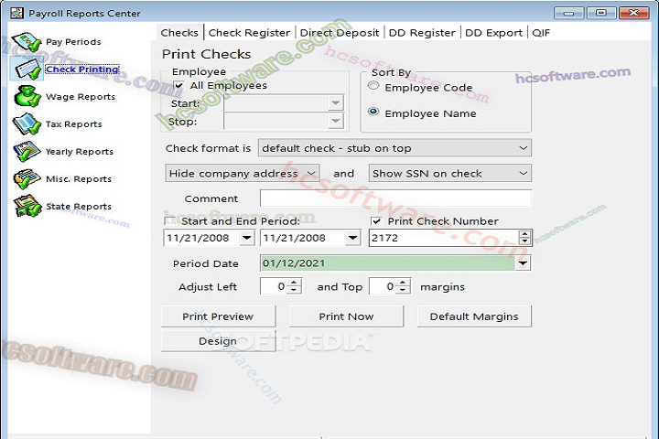Open the Start employee dropdown
The height and width of the screenshot is (439, 659).
pyautogui.click(x=335, y=102)
